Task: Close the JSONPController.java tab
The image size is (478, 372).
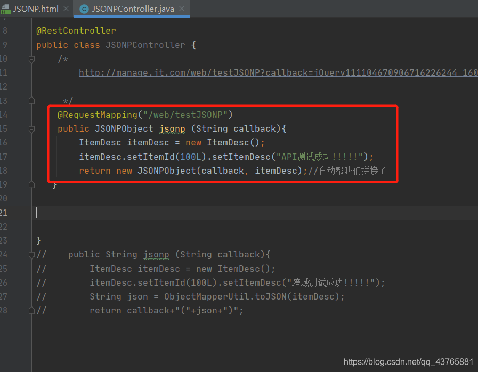Action: pyautogui.click(x=182, y=9)
